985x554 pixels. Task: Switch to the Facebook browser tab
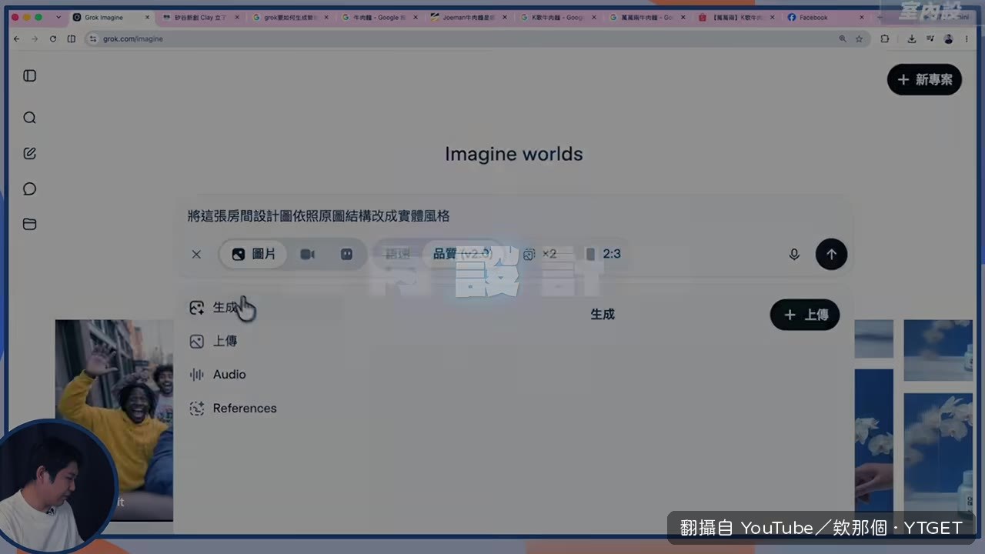(x=826, y=17)
